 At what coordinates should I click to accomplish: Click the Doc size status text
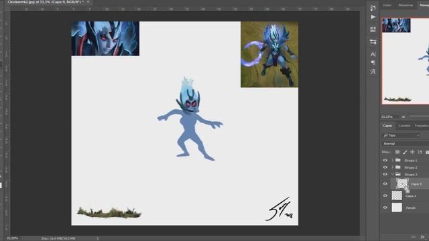[58, 238]
